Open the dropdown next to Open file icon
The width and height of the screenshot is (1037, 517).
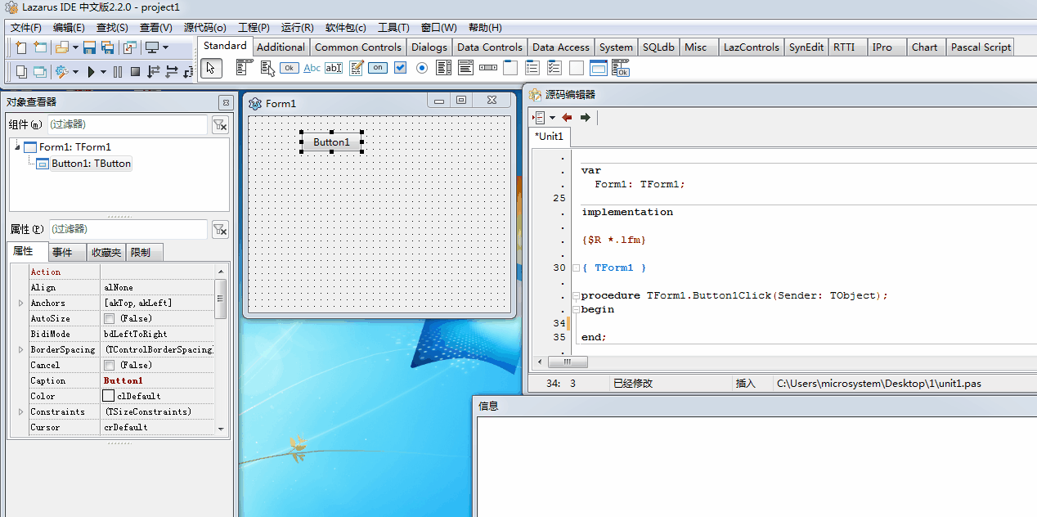click(75, 47)
